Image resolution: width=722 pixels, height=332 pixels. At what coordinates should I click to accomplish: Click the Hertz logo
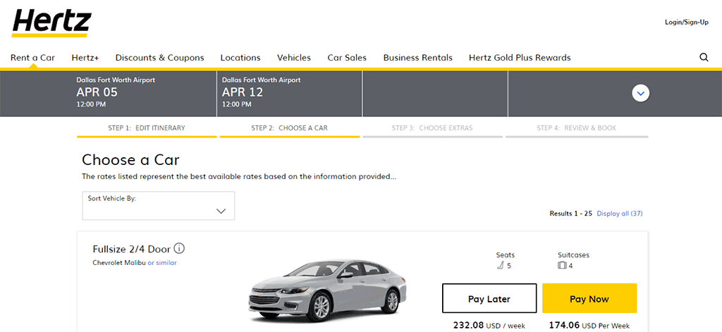(51, 23)
